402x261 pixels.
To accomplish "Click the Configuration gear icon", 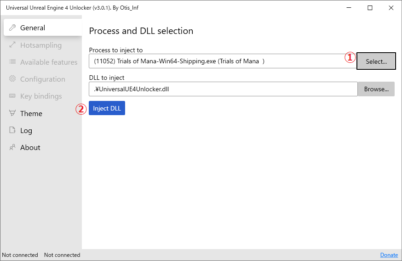I will tap(12, 79).
